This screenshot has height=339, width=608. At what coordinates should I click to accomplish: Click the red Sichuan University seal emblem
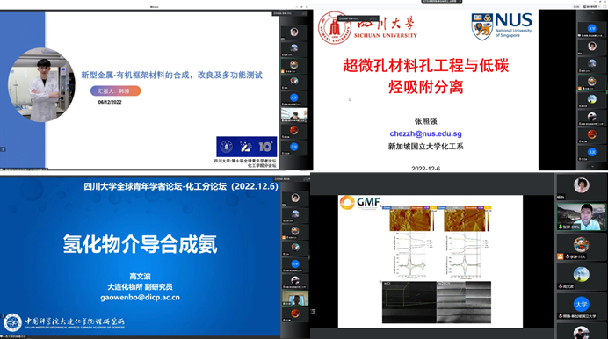pyautogui.click(x=334, y=27)
